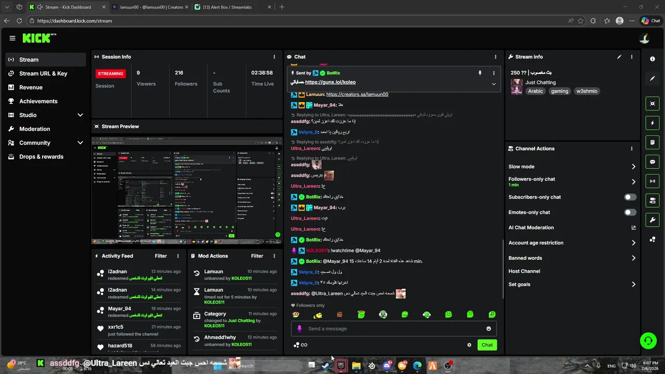This screenshot has height=374, width=665.
Task: Open Followers-only chat settings
Action: click(x=572, y=181)
